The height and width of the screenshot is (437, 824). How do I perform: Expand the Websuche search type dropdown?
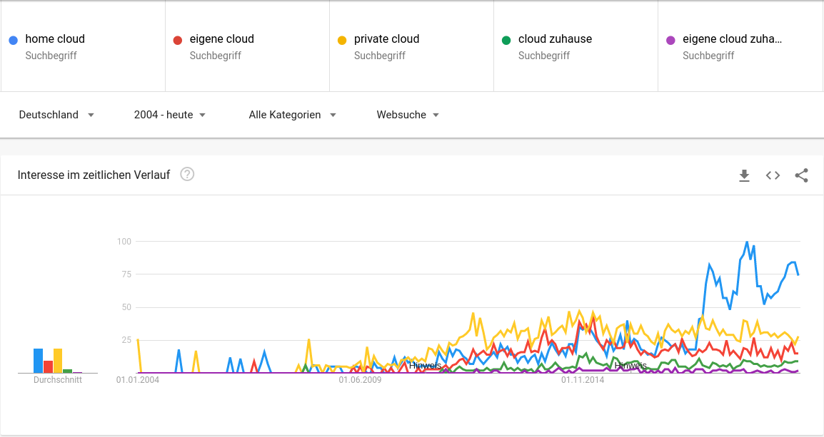[408, 115]
